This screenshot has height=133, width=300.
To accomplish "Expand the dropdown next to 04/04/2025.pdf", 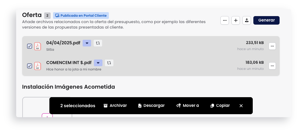I will pos(87,43).
